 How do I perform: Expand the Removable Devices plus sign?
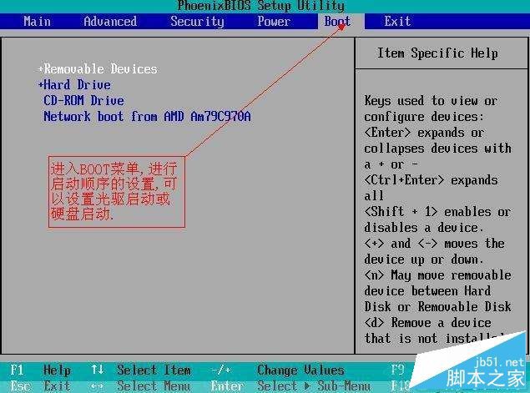click(x=40, y=69)
